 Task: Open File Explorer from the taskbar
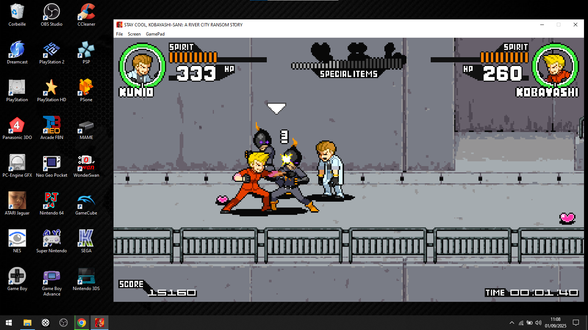click(27, 323)
